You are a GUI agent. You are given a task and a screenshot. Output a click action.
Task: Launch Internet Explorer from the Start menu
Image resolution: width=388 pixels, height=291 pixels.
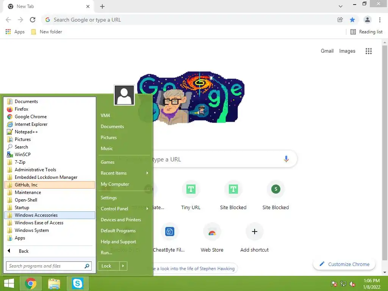50,124
